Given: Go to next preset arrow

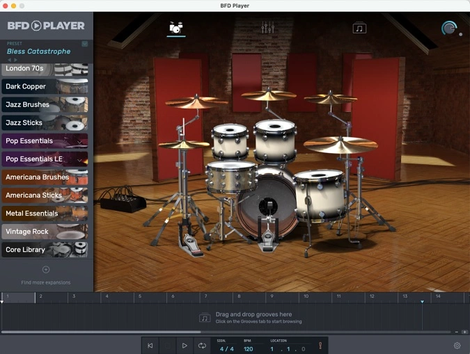Looking at the screenshot, I should pyautogui.click(x=15, y=60).
